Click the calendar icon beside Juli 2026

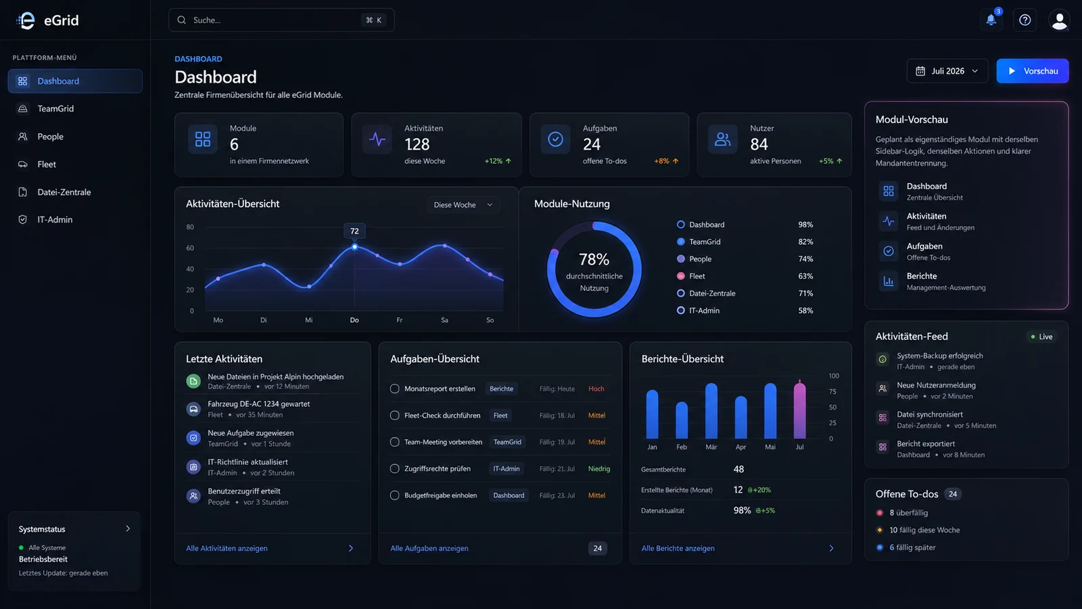(920, 71)
